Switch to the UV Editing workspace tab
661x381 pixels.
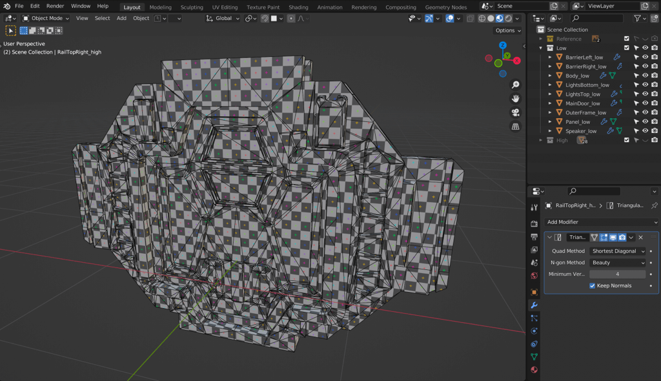coord(225,7)
